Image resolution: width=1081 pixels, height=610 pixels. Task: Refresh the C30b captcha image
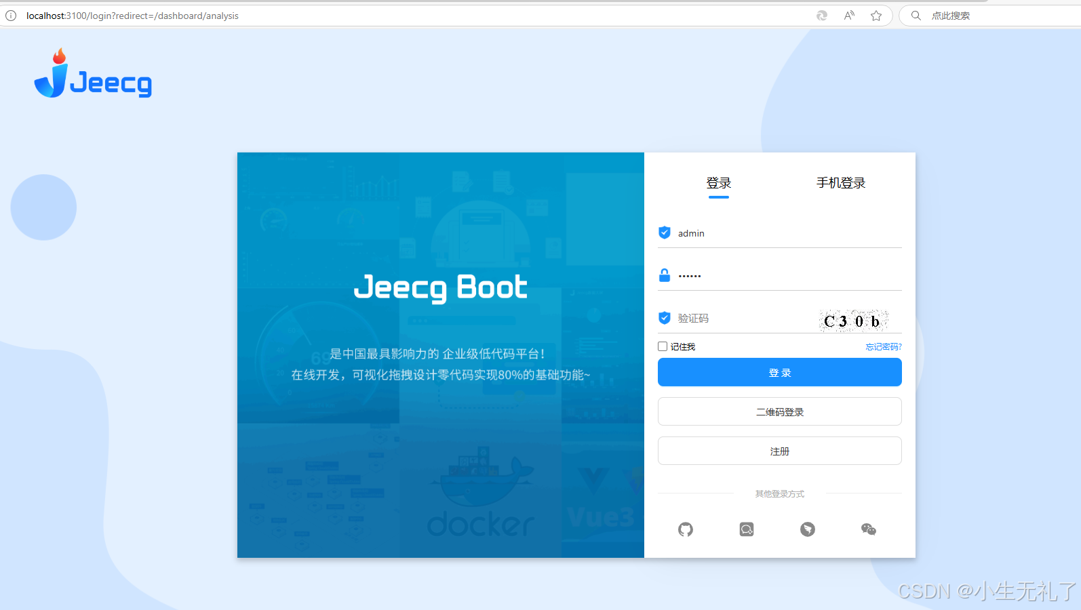point(854,321)
